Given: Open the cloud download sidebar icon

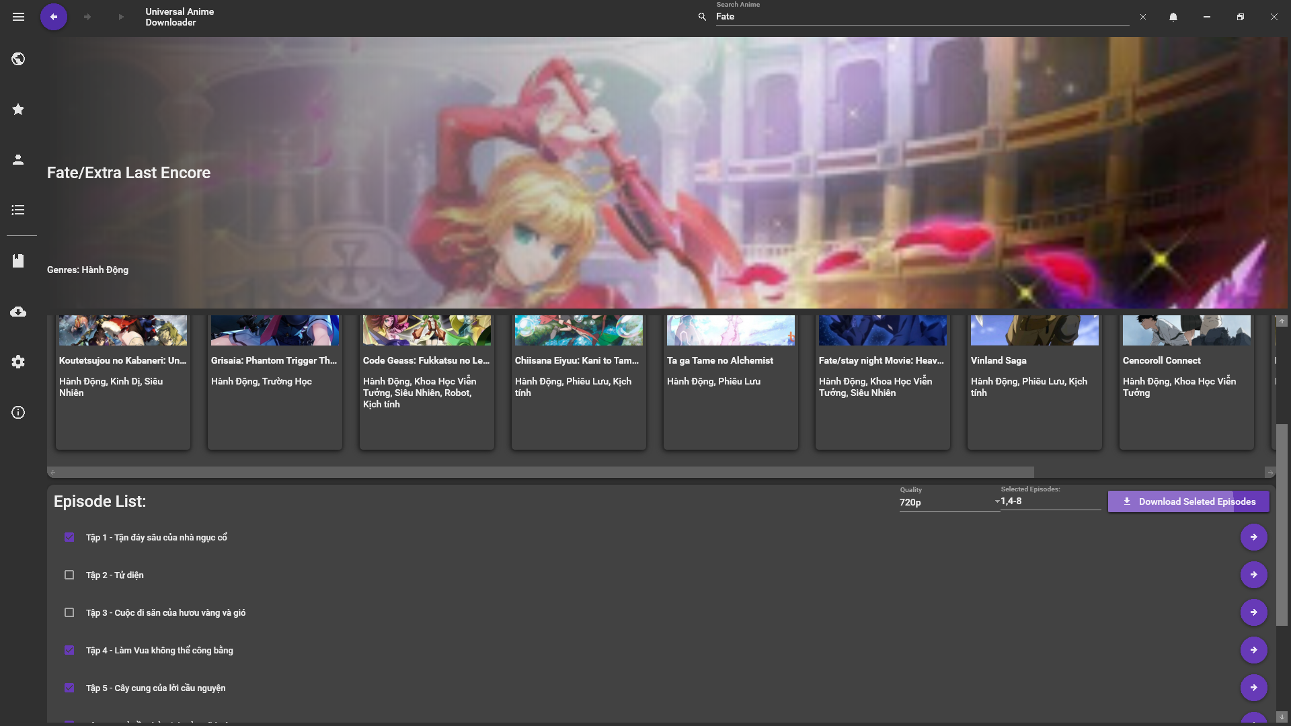Looking at the screenshot, I should tap(18, 312).
